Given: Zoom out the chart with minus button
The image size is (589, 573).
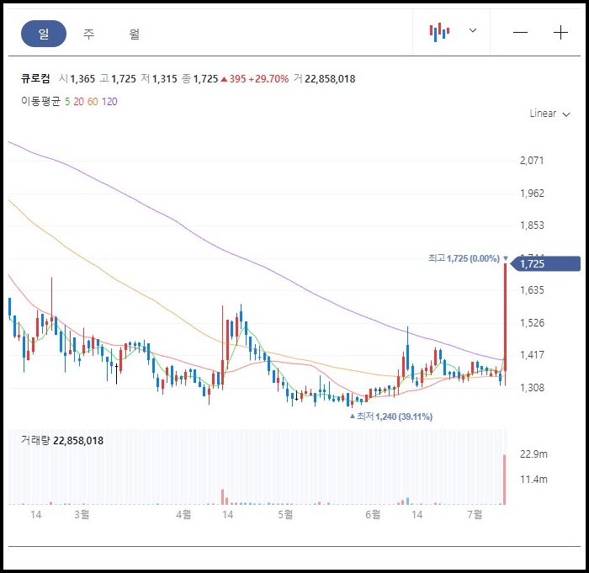Looking at the screenshot, I should tap(520, 33).
